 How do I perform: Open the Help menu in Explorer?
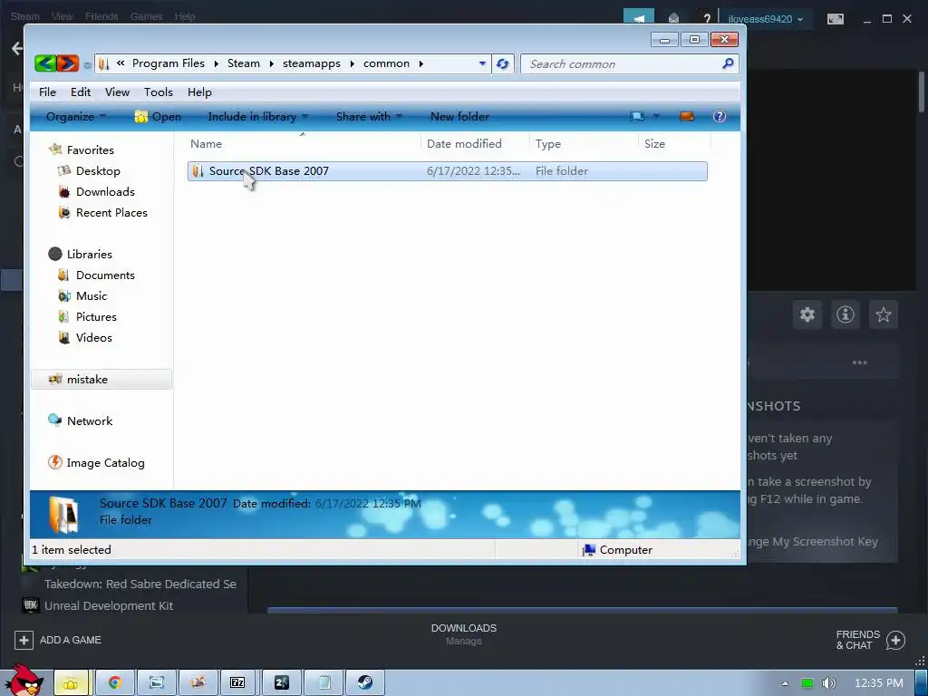(x=199, y=92)
